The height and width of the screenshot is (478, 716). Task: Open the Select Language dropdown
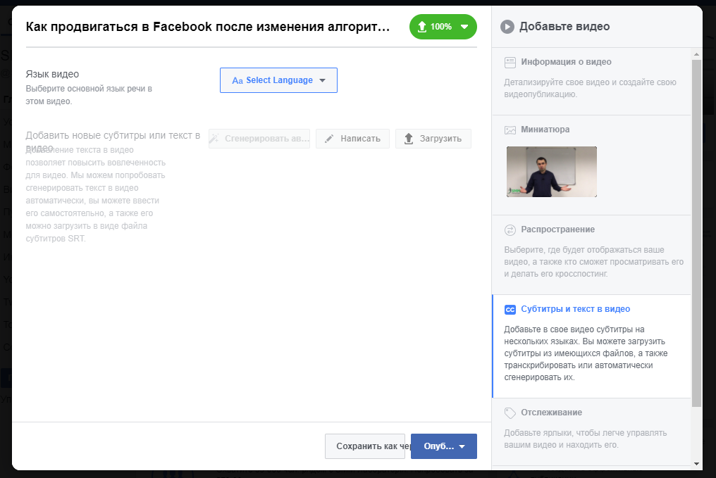pyautogui.click(x=278, y=80)
